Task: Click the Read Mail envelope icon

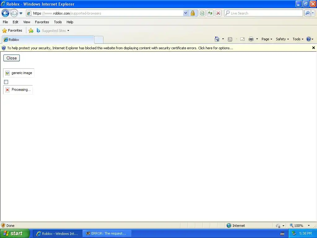Action: click(x=242, y=39)
